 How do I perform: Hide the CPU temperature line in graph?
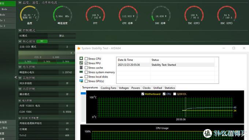[x=164, y=94]
